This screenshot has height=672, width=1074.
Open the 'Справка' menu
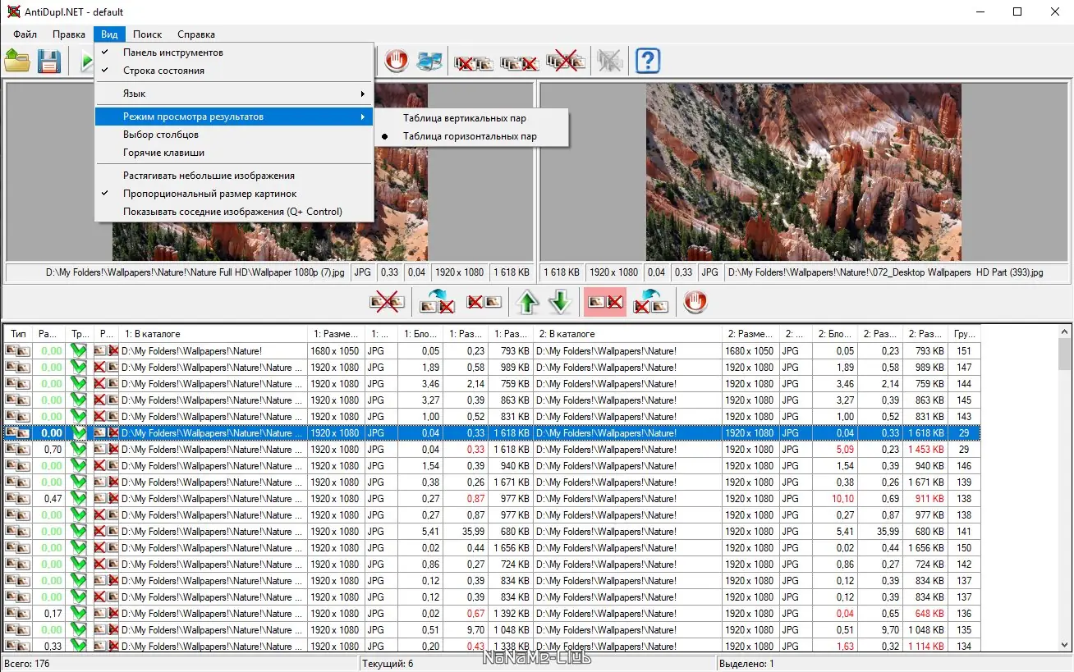tap(195, 34)
